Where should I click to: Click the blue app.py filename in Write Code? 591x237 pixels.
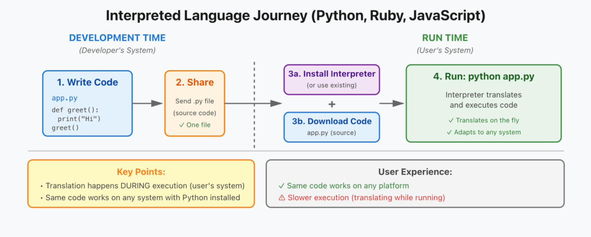pyautogui.click(x=64, y=98)
